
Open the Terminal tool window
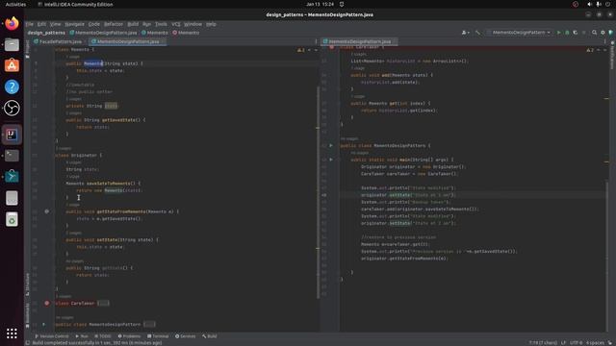[158, 336]
